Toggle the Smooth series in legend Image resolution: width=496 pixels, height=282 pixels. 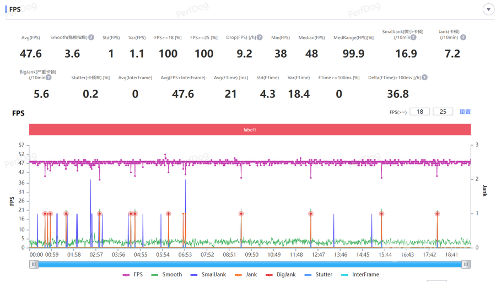click(166, 274)
